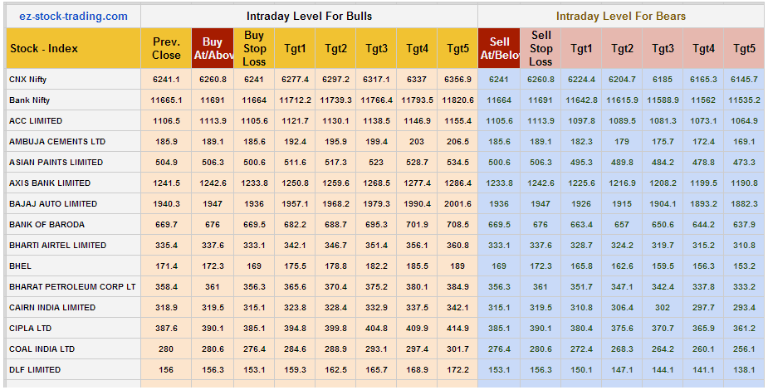Click the 'Intraday Level For Bears' heading
Viewport: 768px width, 390px height.
tap(620, 16)
